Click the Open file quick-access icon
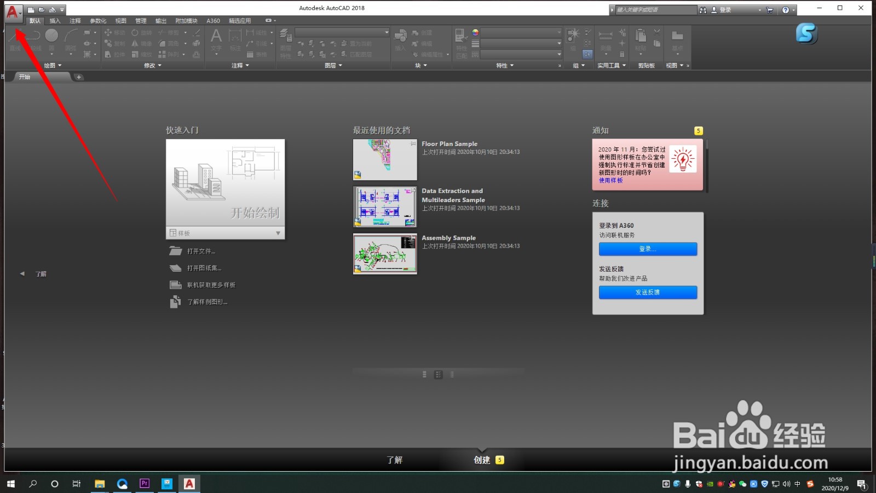The width and height of the screenshot is (876, 493). pyautogui.click(x=42, y=10)
